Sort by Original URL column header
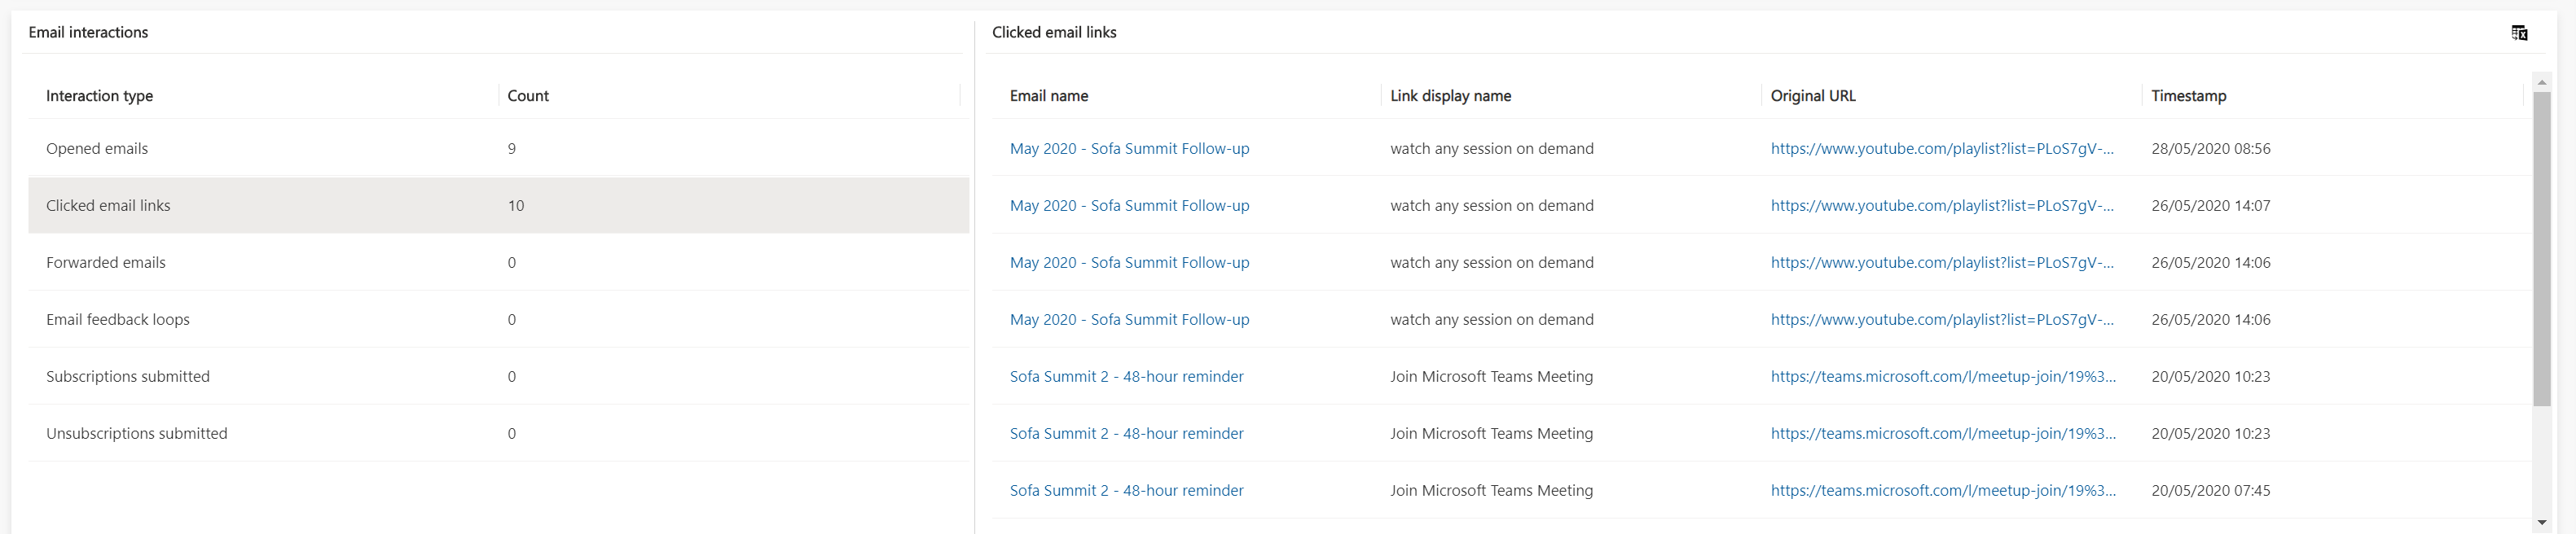This screenshot has height=534, width=2576. pyautogui.click(x=1813, y=96)
